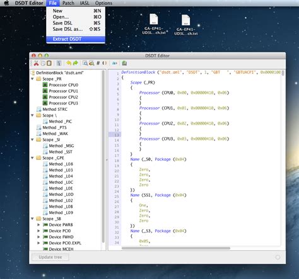Viewport: 299px width, 279px height.
Task: Open the Find magnifier icon in toolbar
Action: click(x=85, y=63)
